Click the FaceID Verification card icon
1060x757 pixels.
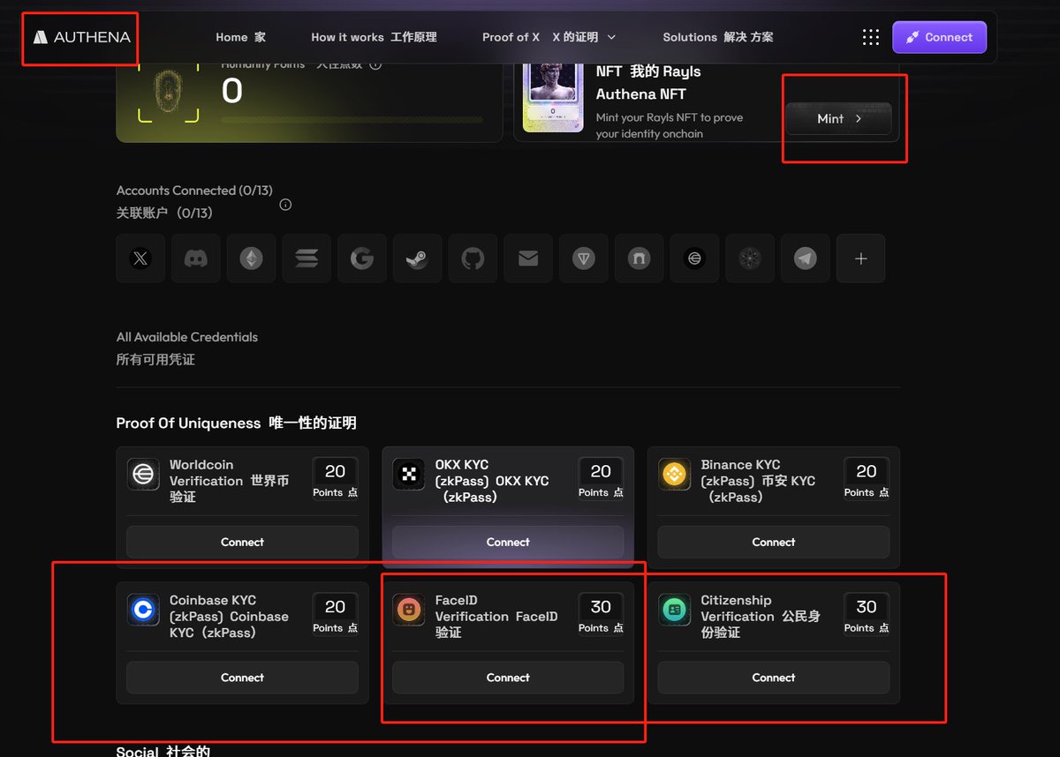409,609
